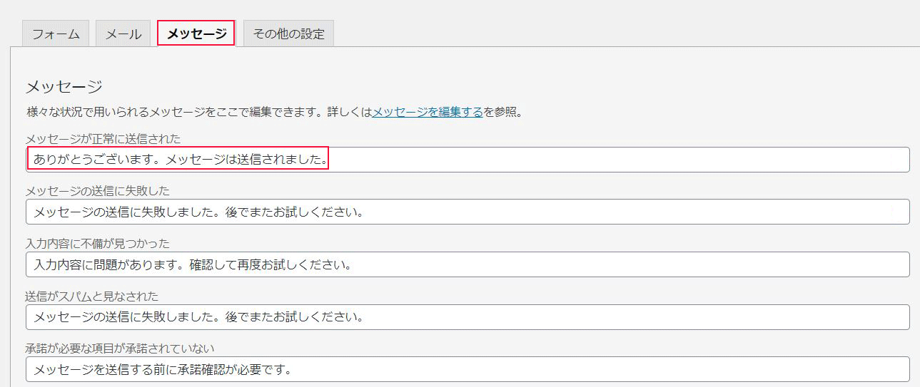
Task: Click the 承諾が必要な項目が承諾されていない label
Action: pos(120,348)
